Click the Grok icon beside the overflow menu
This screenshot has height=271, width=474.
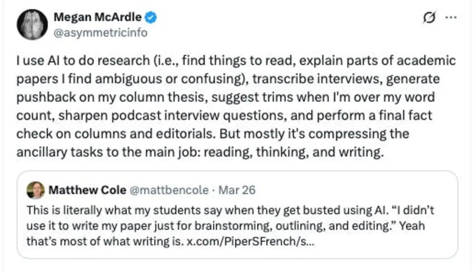tap(429, 17)
